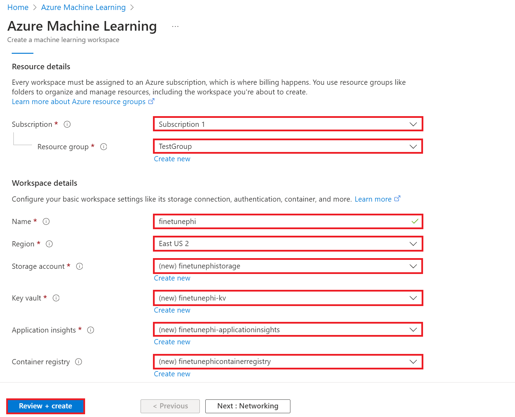Click the Workspace details heading
Screen dimensions: 515x417
tap(44, 183)
